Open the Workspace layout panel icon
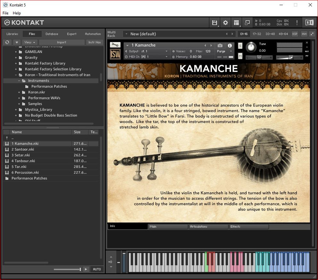This screenshot has height=280, width=318. pos(236,23)
